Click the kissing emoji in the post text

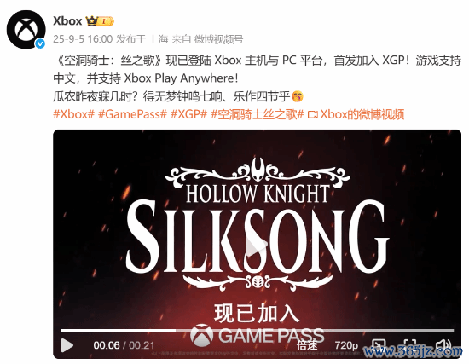pyautogui.click(x=298, y=96)
